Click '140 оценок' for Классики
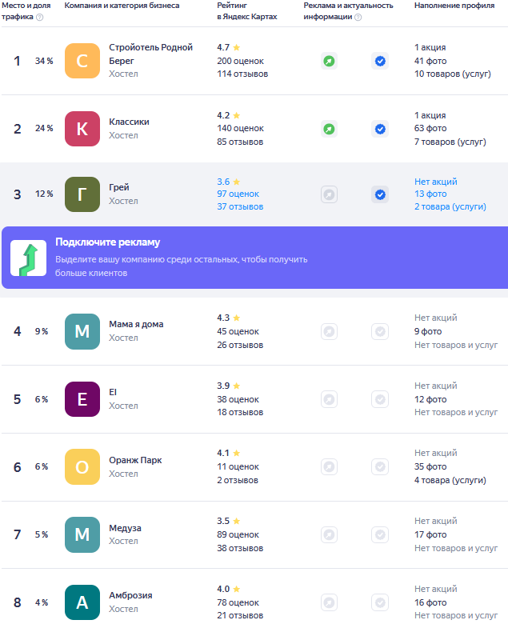 tap(240, 129)
